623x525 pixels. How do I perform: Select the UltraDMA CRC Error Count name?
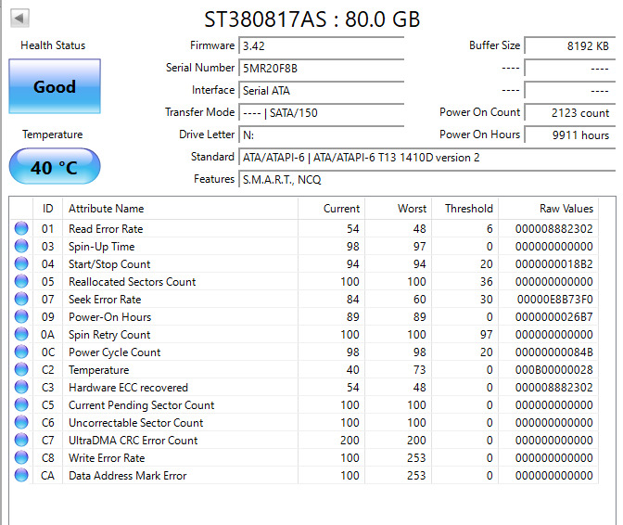tap(133, 441)
